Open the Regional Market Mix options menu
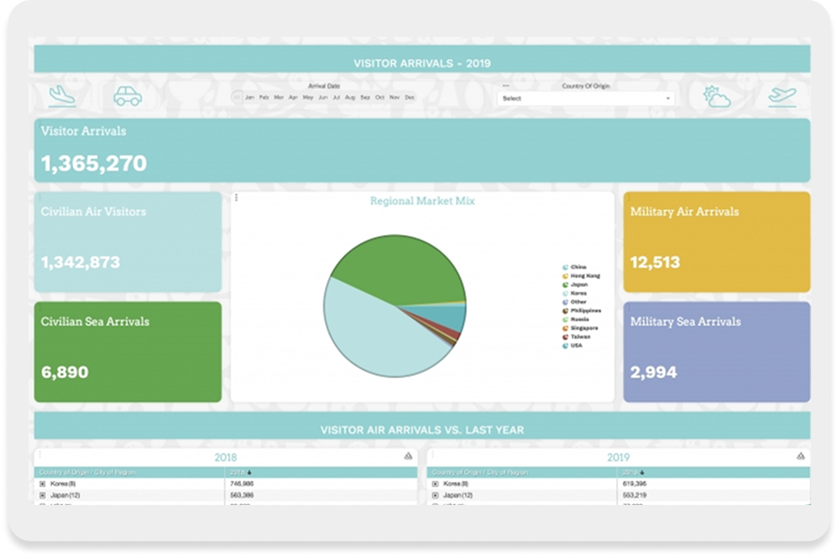The height and width of the screenshot is (557, 838). pyautogui.click(x=236, y=198)
